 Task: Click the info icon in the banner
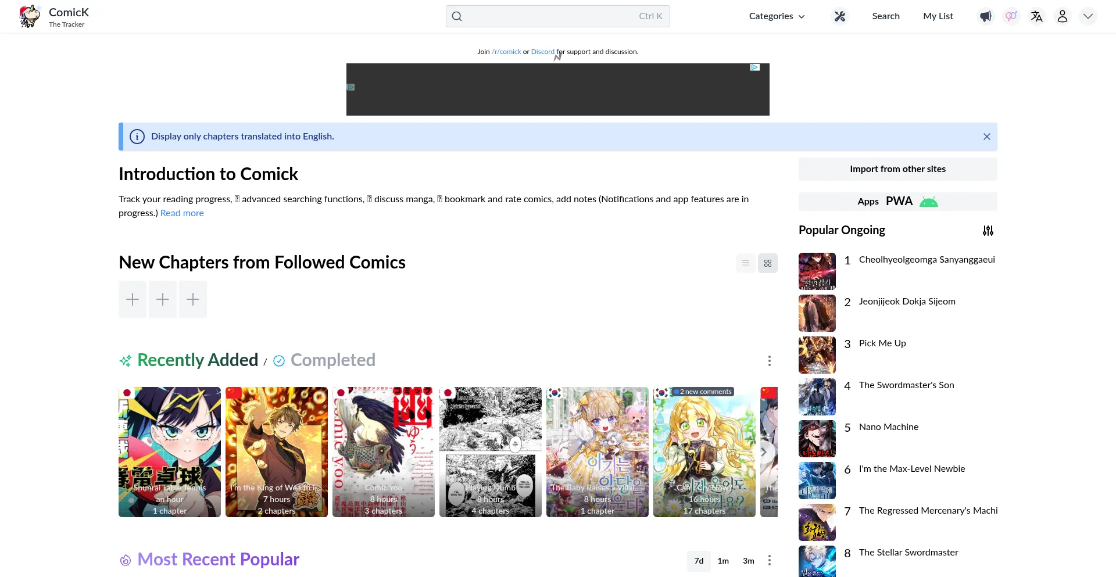pos(137,137)
